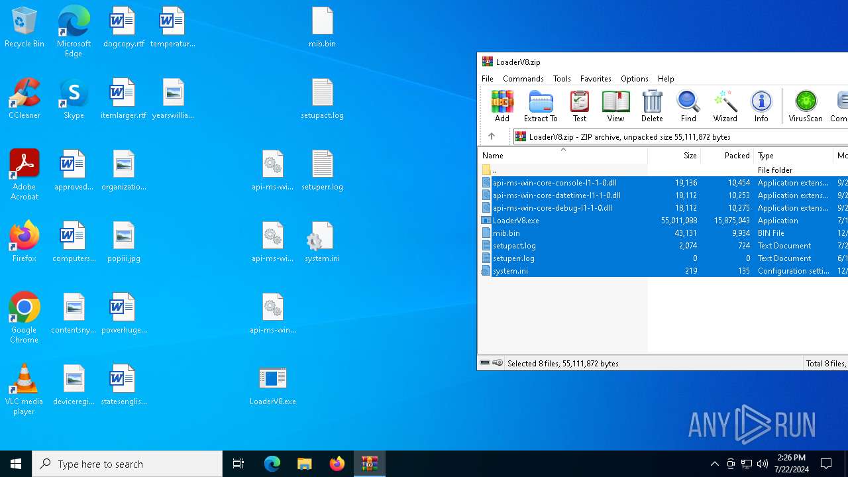Select api-ms-win-core-debug-l1-1-0.dll in archive
The width and height of the screenshot is (848, 477).
(x=662, y=208)
